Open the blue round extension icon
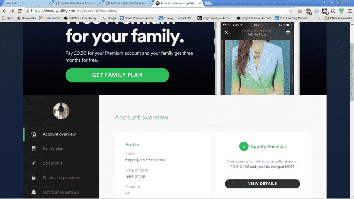Viewport: 354px width, 199px height. pyautogui.click(x=317, y=11)
